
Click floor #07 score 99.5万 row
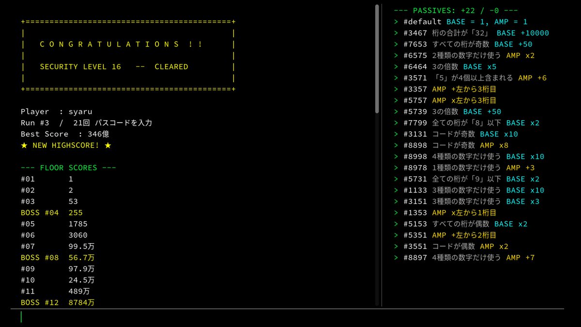[x=58, y=247]
